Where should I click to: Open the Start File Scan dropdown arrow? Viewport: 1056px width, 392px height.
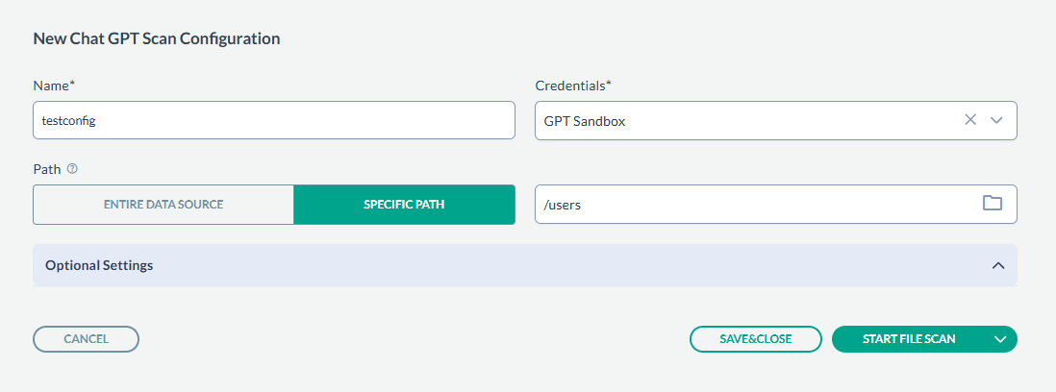(x=1000, y=339)
